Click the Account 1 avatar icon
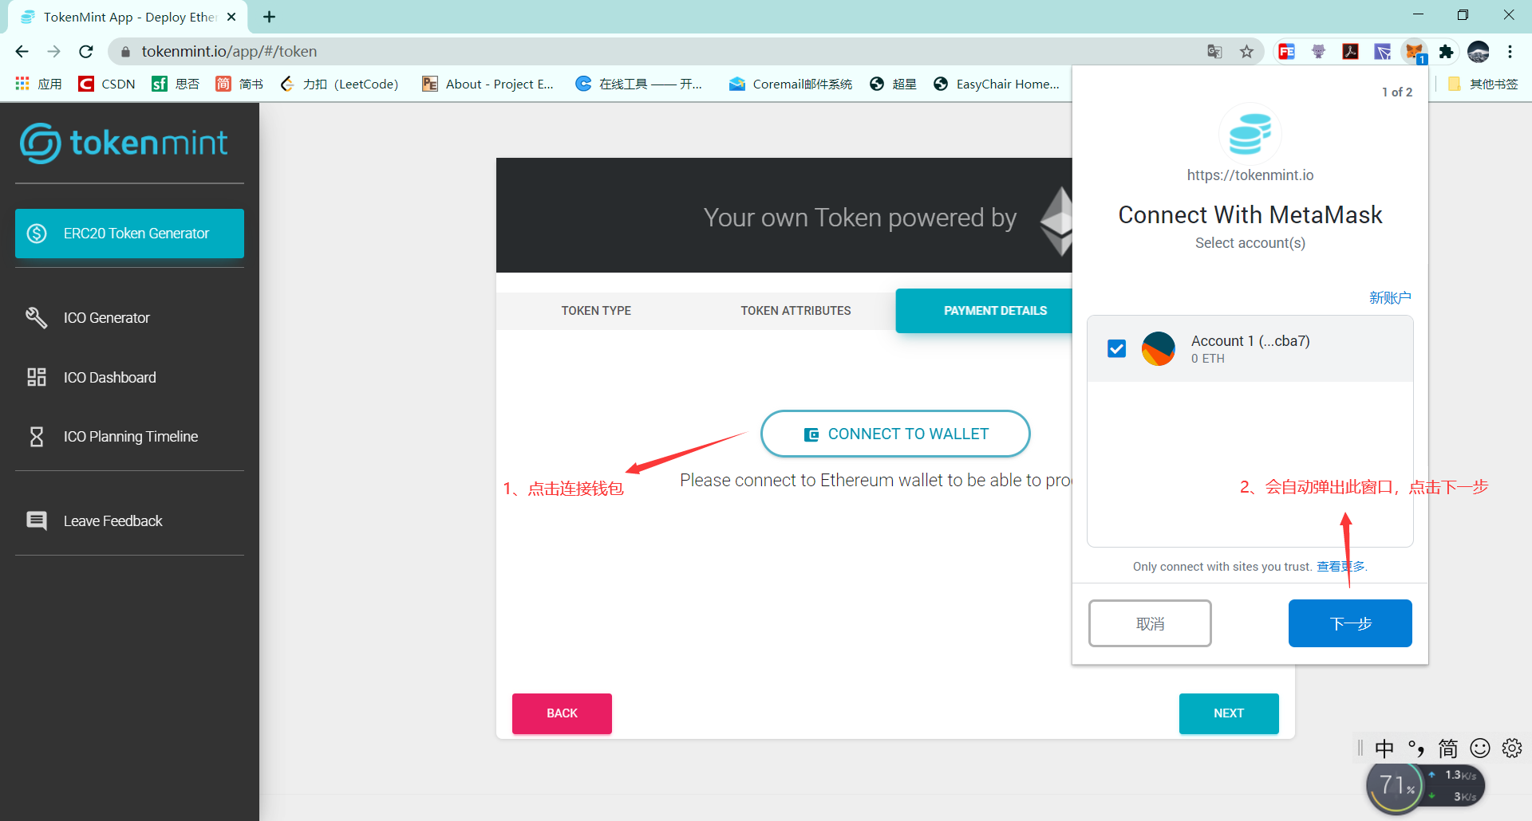The image size is (1532, 821). coord(1159,348)
